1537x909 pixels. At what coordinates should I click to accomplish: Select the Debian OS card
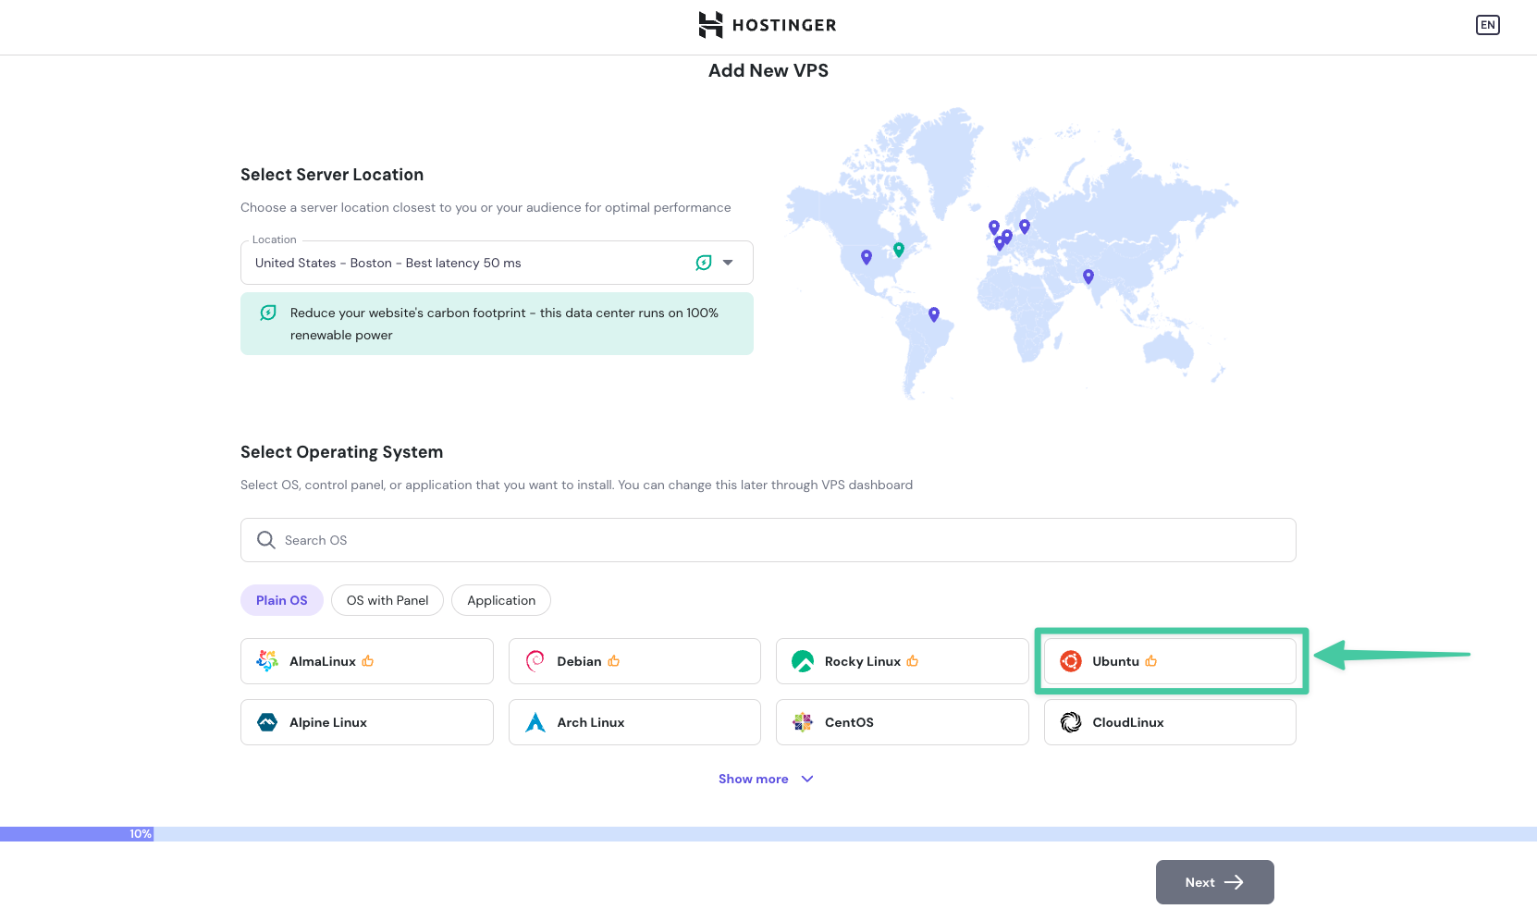coord(634,661)
